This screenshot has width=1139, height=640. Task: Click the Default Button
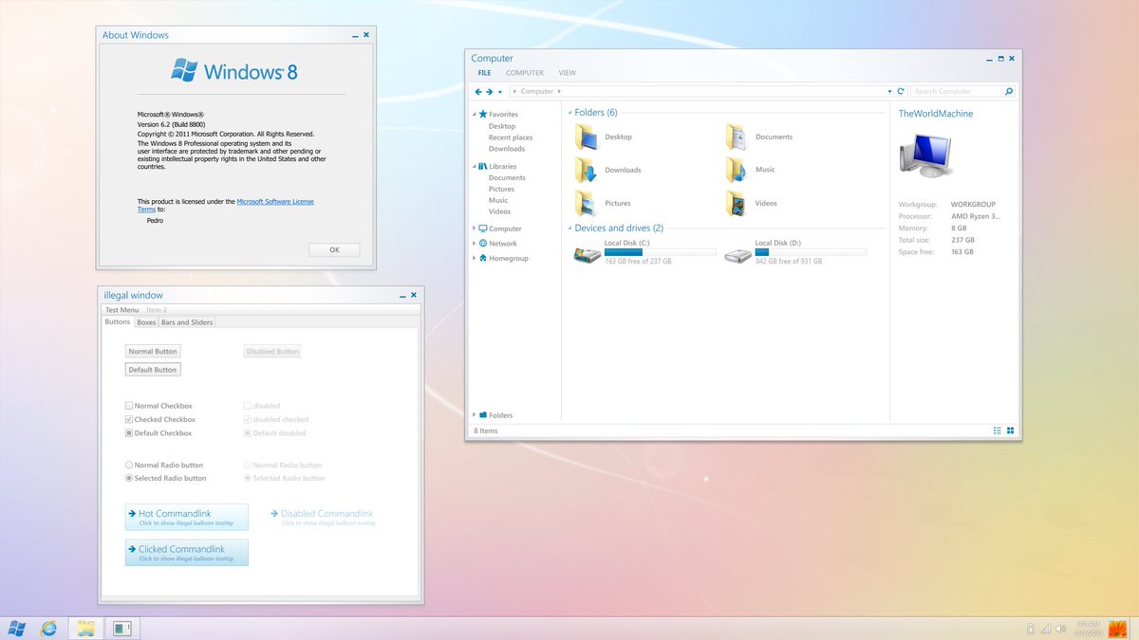pyautogui.click(x=153, y=370)
